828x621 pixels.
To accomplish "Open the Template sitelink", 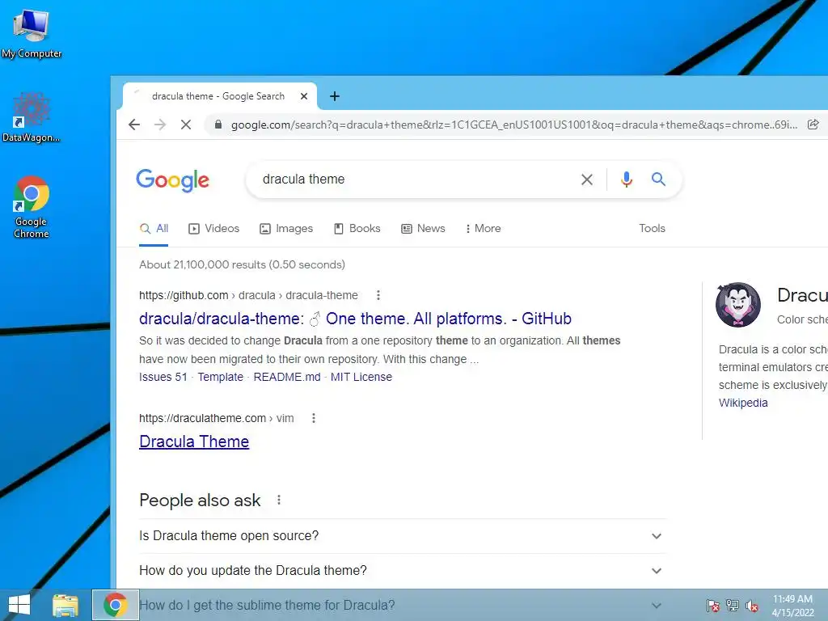I will [220, 377].
